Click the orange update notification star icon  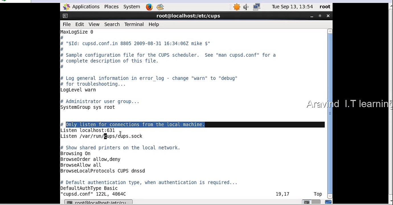[x=237, y=7]
